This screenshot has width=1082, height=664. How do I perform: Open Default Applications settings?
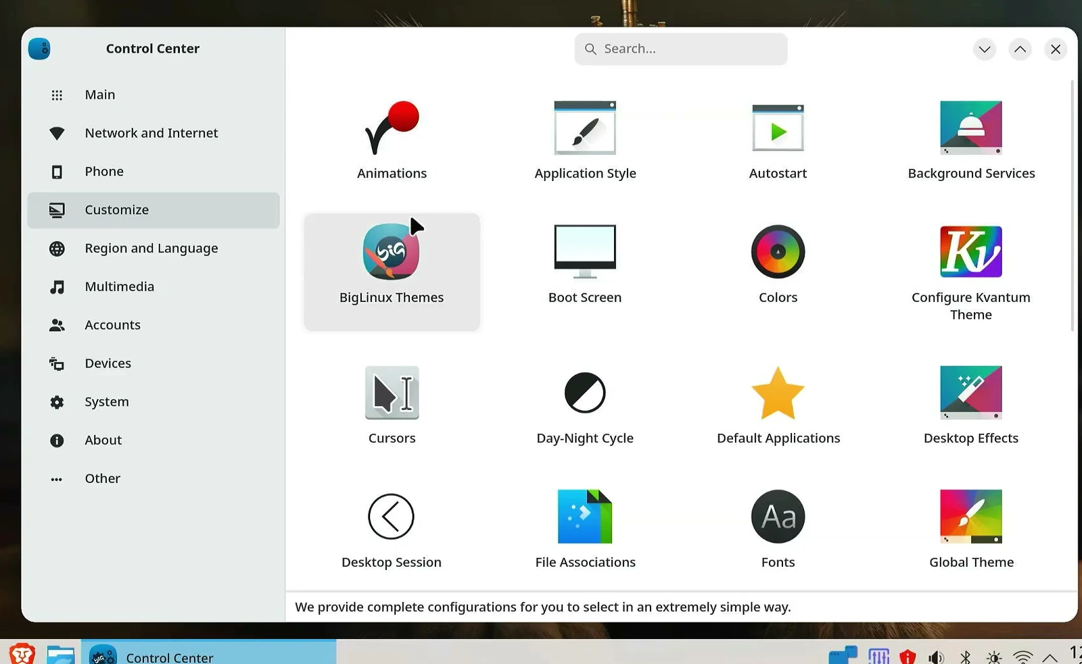(778, 405)
